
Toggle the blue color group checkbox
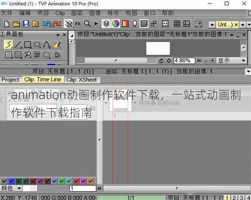[x=11, y=181]
